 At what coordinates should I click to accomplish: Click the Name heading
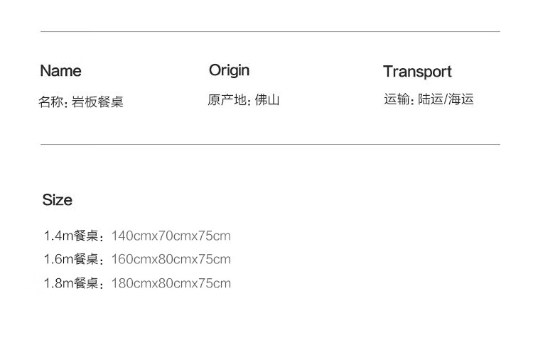pos(60,71)
